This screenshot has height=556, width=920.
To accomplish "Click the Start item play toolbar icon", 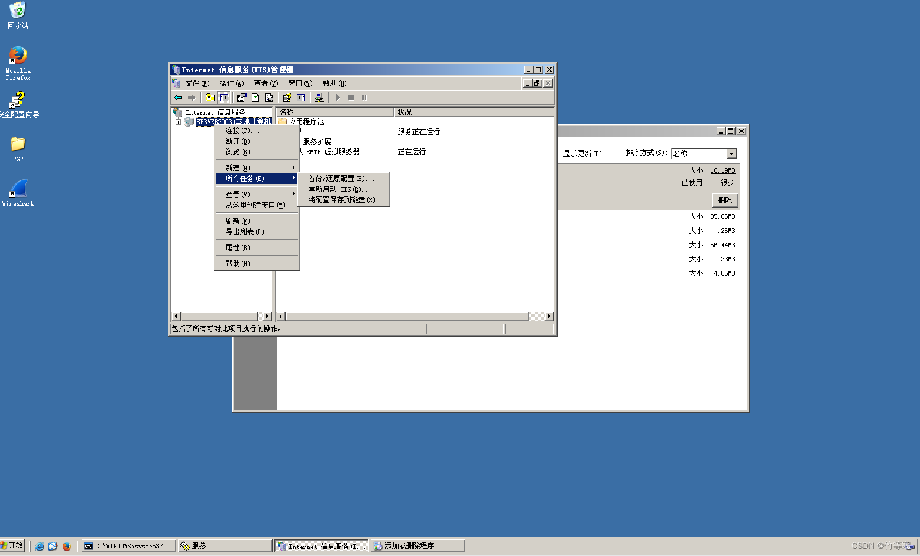I will 338,98.
